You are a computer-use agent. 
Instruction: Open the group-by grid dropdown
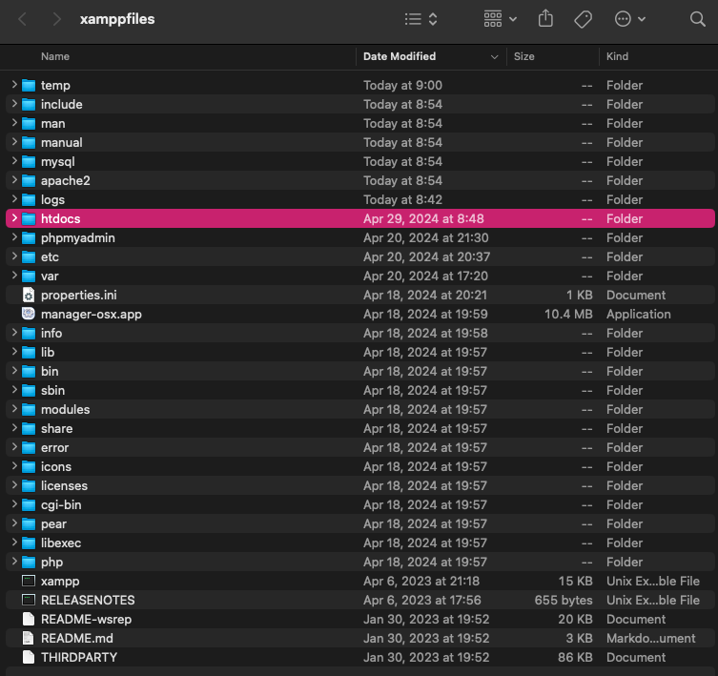pyautogui.click(x=500, y=19)
